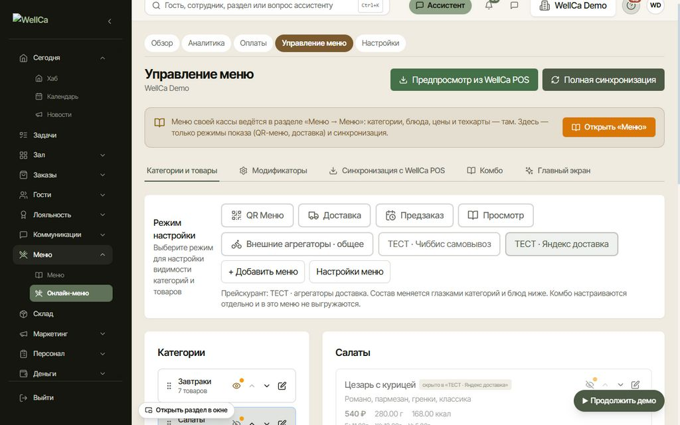Open the Синхронизация с WellCa POS tab
This screenshot has width=680, height=425.
387,171
